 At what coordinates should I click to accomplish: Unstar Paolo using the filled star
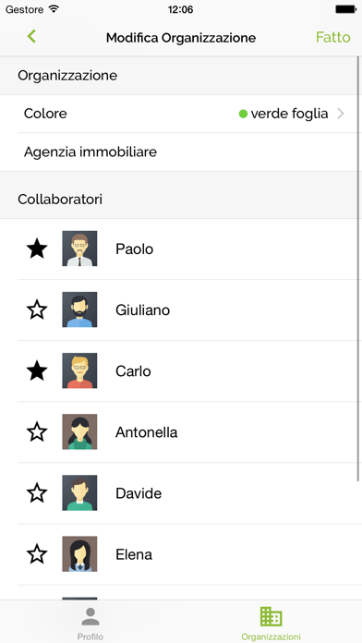[37, 249]
